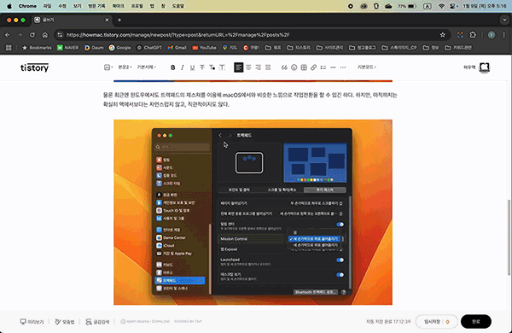Click the 임시저장 draft save button

[432, 322]
